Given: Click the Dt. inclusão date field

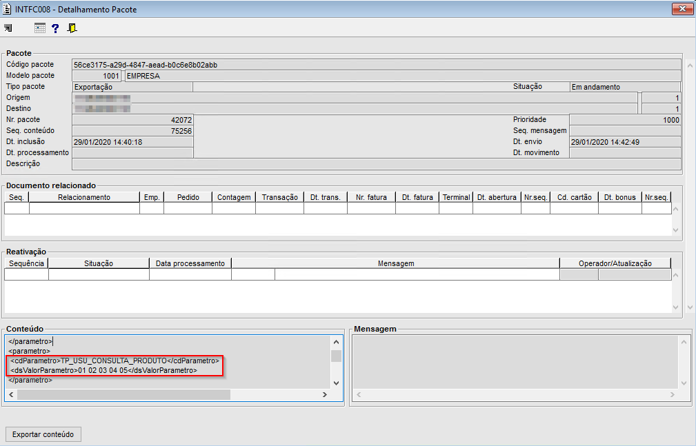Looking at the screenshot, I should coord(132,142).
